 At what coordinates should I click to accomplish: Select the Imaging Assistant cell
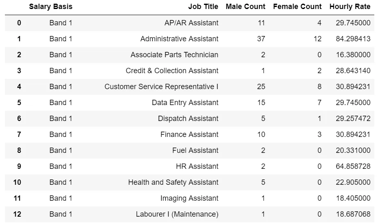tap(189, 198)
